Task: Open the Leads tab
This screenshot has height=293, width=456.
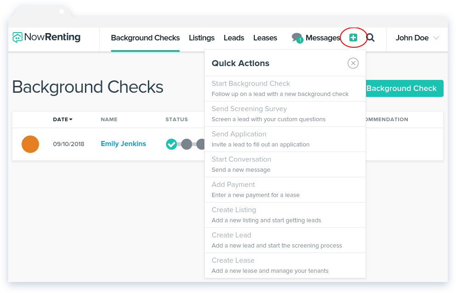Action: [x=234, y=38]
